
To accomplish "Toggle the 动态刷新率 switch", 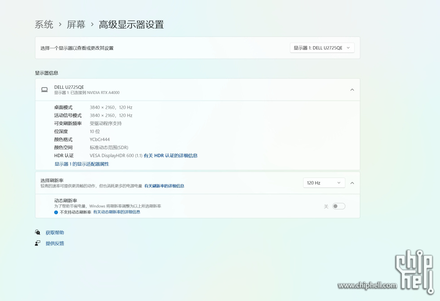I will coord(339,206).
